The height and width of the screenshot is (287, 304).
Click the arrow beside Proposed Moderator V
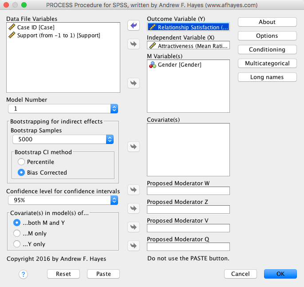point(133,227)
